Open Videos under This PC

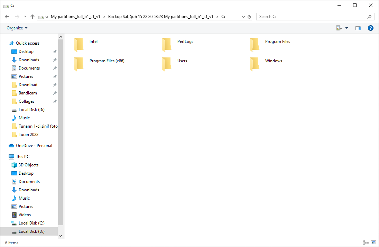[x=25, y=215]
